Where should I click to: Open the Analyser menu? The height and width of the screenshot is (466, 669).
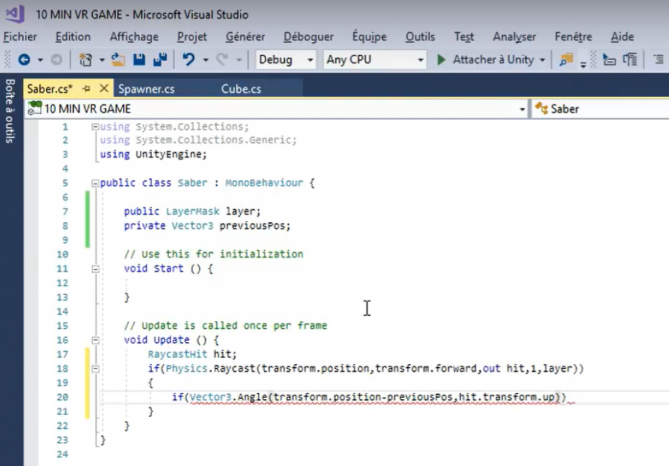pyautogui.click(x=515, y=37)
